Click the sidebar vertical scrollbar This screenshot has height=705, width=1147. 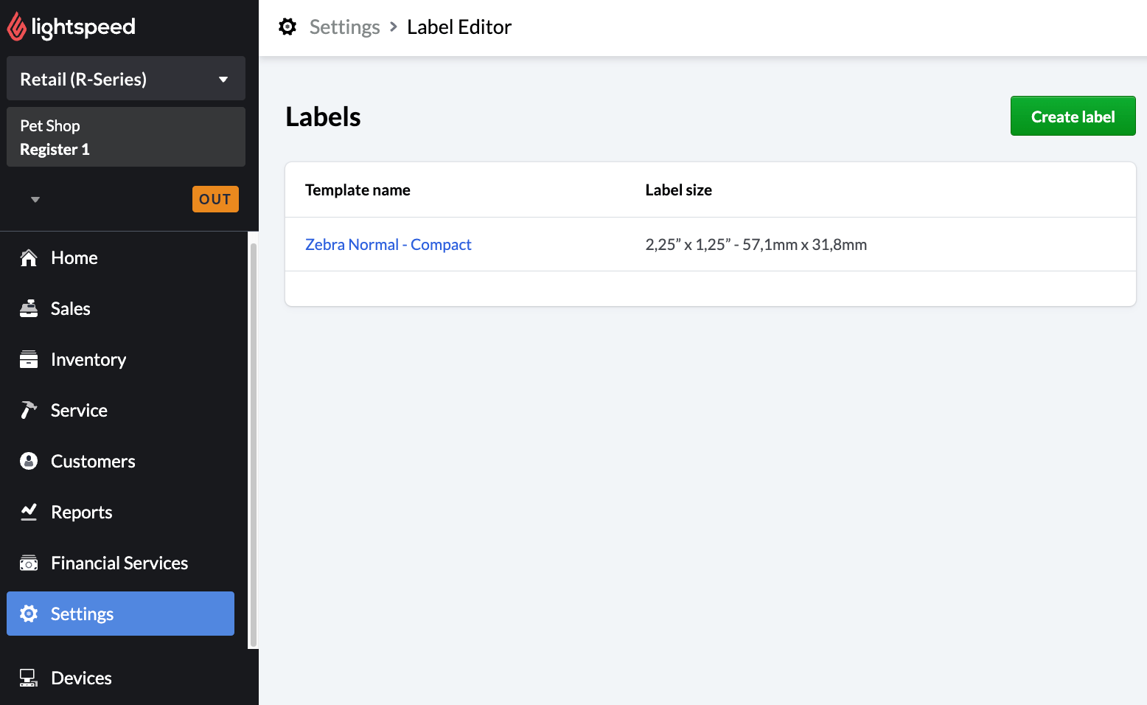point(254,442)
